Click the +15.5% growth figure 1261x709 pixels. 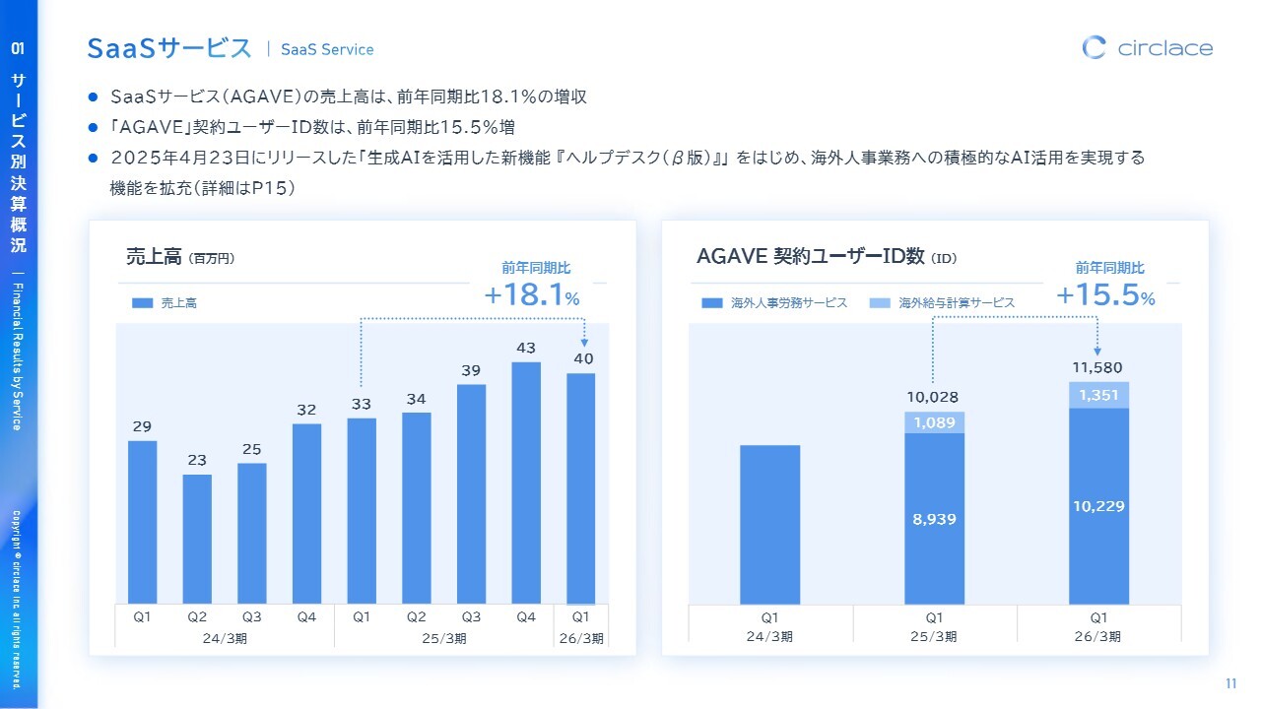(1105, 294)
